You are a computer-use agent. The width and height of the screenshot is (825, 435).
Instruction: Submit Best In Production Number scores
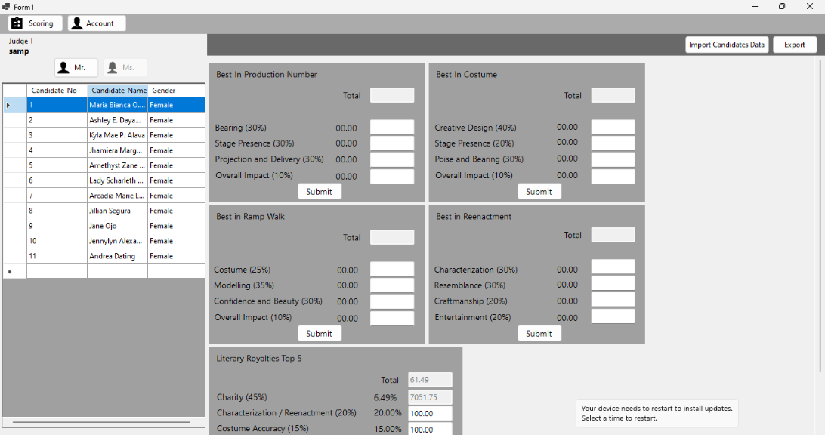click(x=320, y=192)
